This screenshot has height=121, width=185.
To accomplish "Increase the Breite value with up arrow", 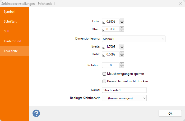I will [122, 45].
